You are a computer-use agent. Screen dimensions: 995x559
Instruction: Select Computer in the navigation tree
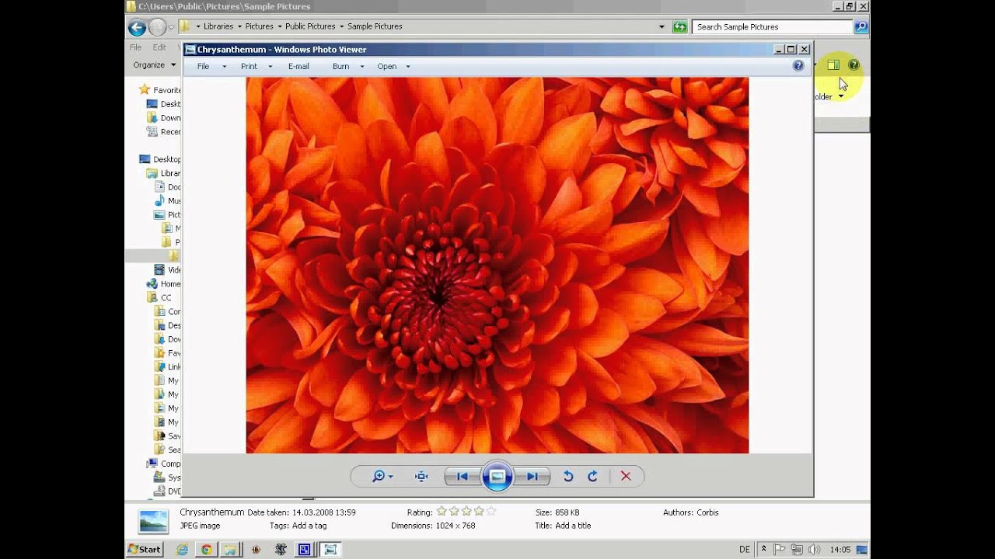pyautogui.click(x=163, y=464)
